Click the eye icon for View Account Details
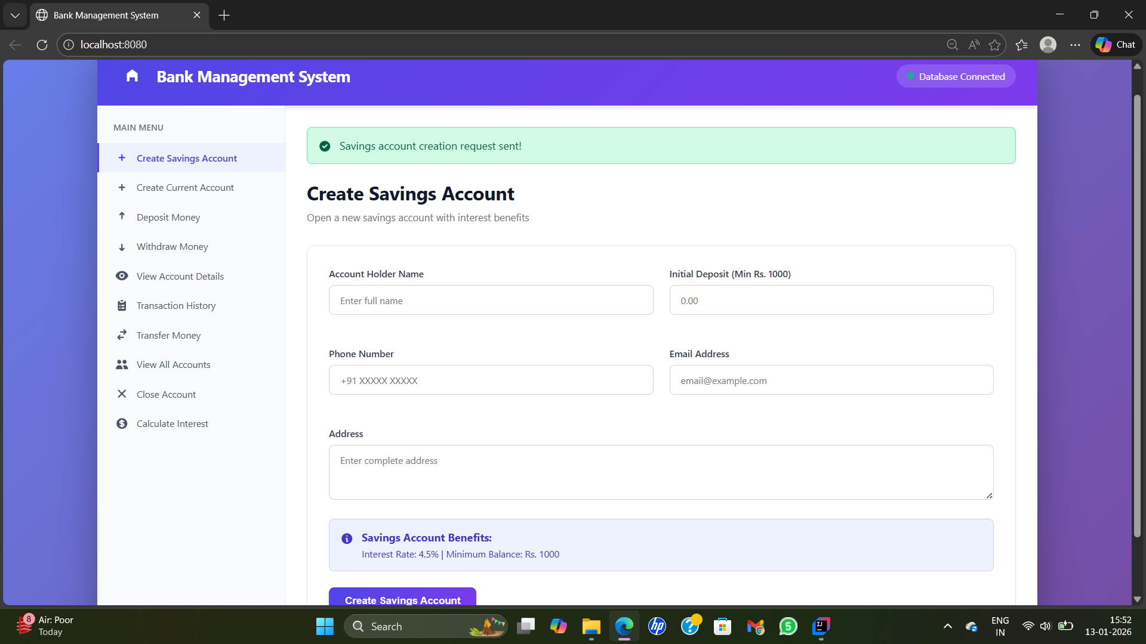1146x644 pixels. (x=122, y=276)
